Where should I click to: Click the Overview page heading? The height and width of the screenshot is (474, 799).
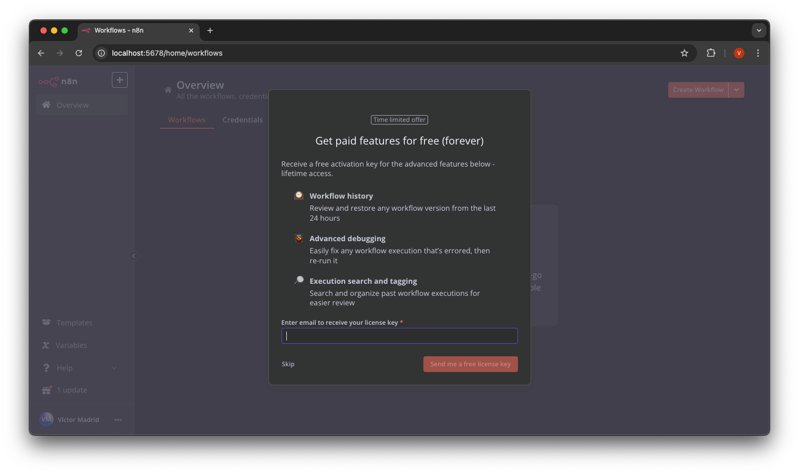pyautogui.click(x=200, y=85)
